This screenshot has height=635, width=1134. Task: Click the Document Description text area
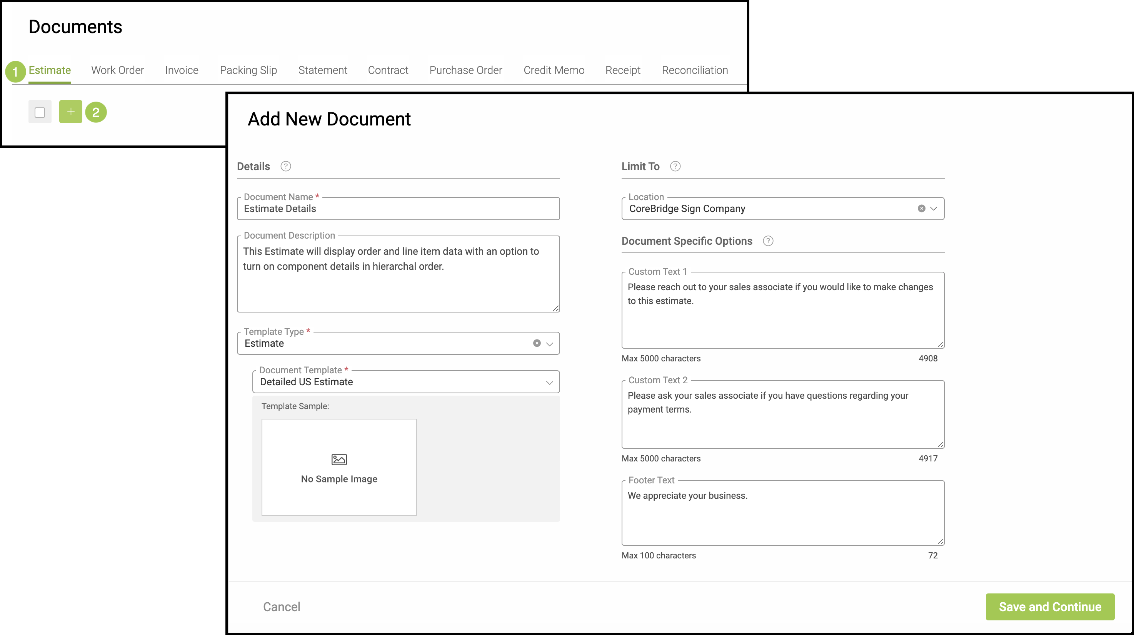(x=398, y=274)
